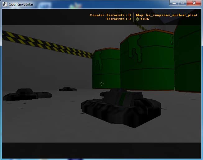Click the round timer stopwatch icon
Image resolution: width=203 pixels, height=160 pixels.
(x=137, y=19)
